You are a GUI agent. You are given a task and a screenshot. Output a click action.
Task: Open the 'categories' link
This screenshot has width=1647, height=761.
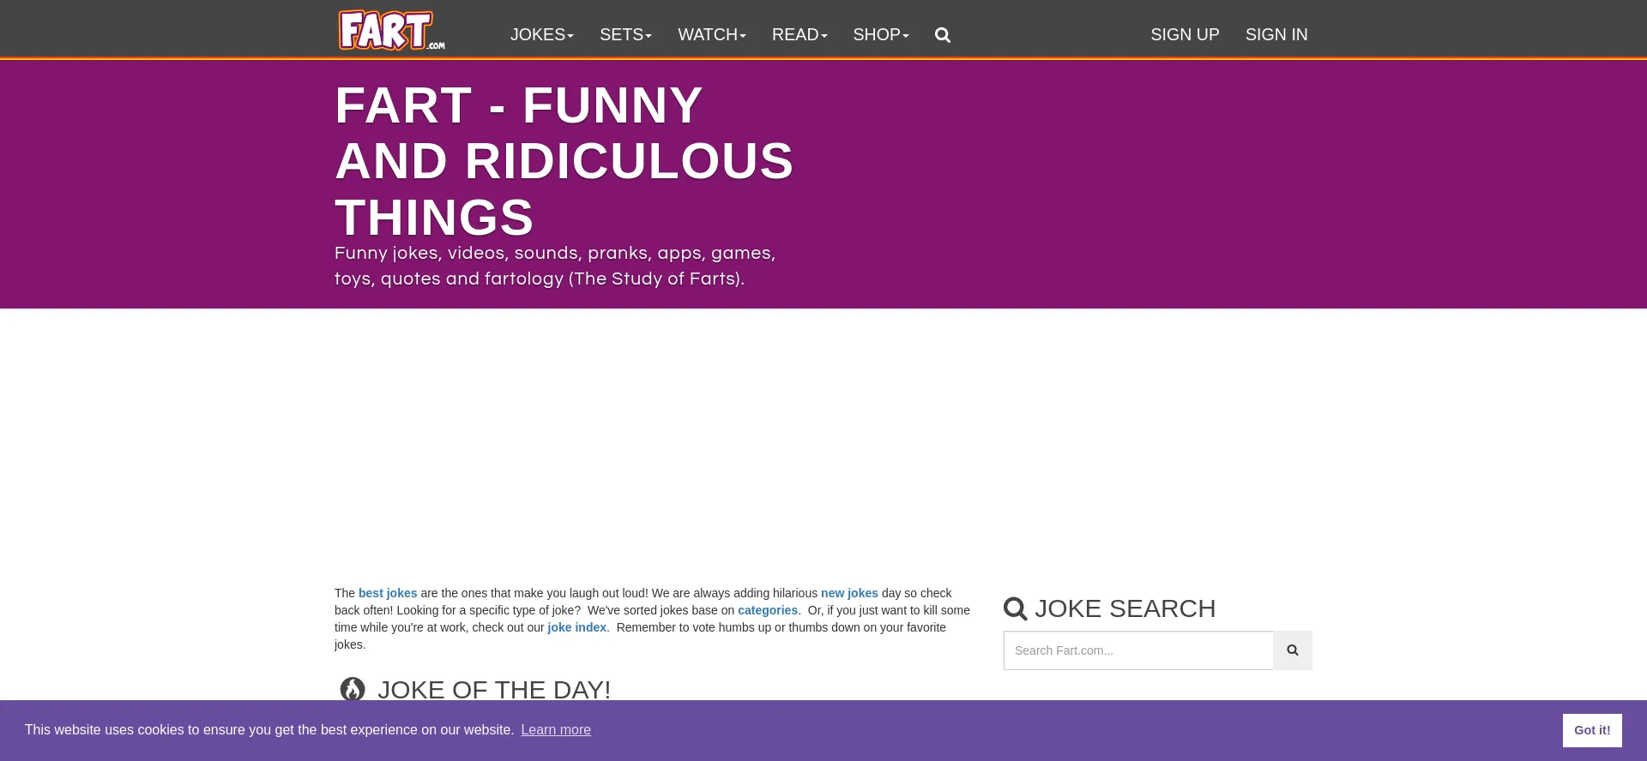coord(767,610)
